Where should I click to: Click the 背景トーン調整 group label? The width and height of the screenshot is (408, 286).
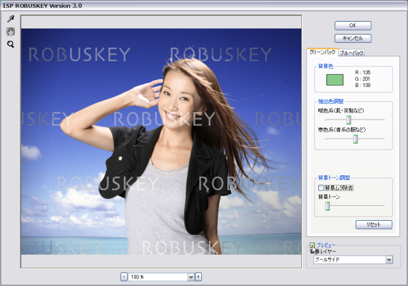pyautogui.click(x=334, y=178)
